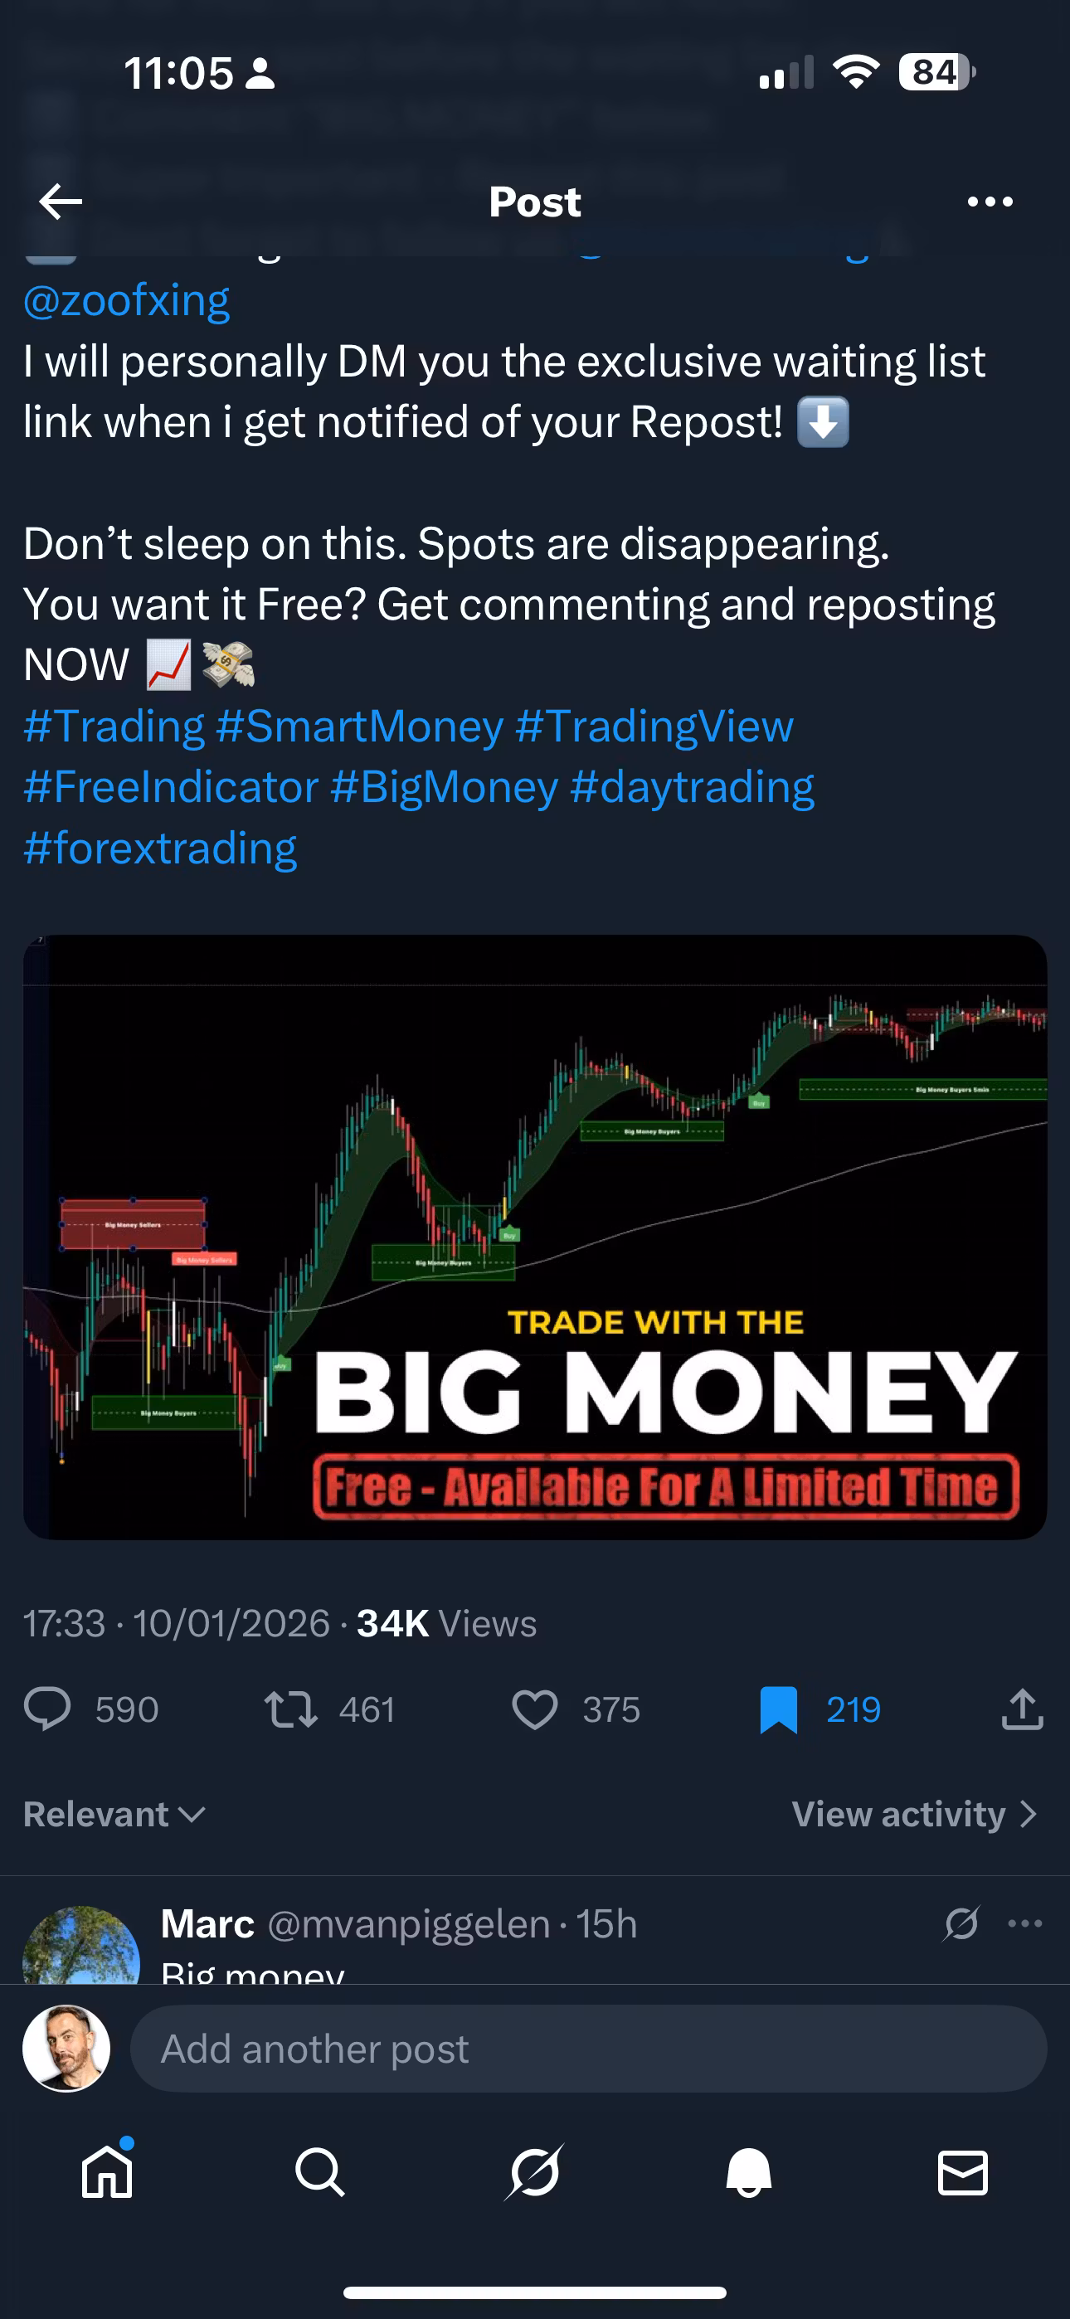
Task: Toggle the blue bookmark icon
Action: (778, 1709)
